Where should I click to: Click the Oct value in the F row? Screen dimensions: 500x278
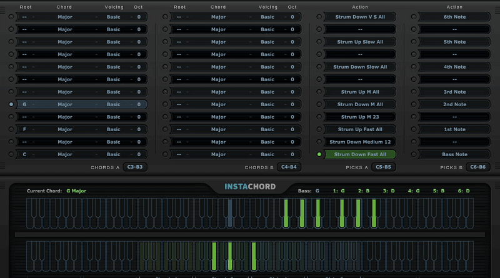tap(139, 129)
